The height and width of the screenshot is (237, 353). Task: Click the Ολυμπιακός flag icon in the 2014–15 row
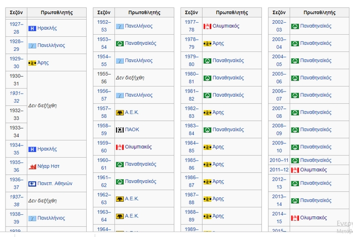(x=295, y=218)
